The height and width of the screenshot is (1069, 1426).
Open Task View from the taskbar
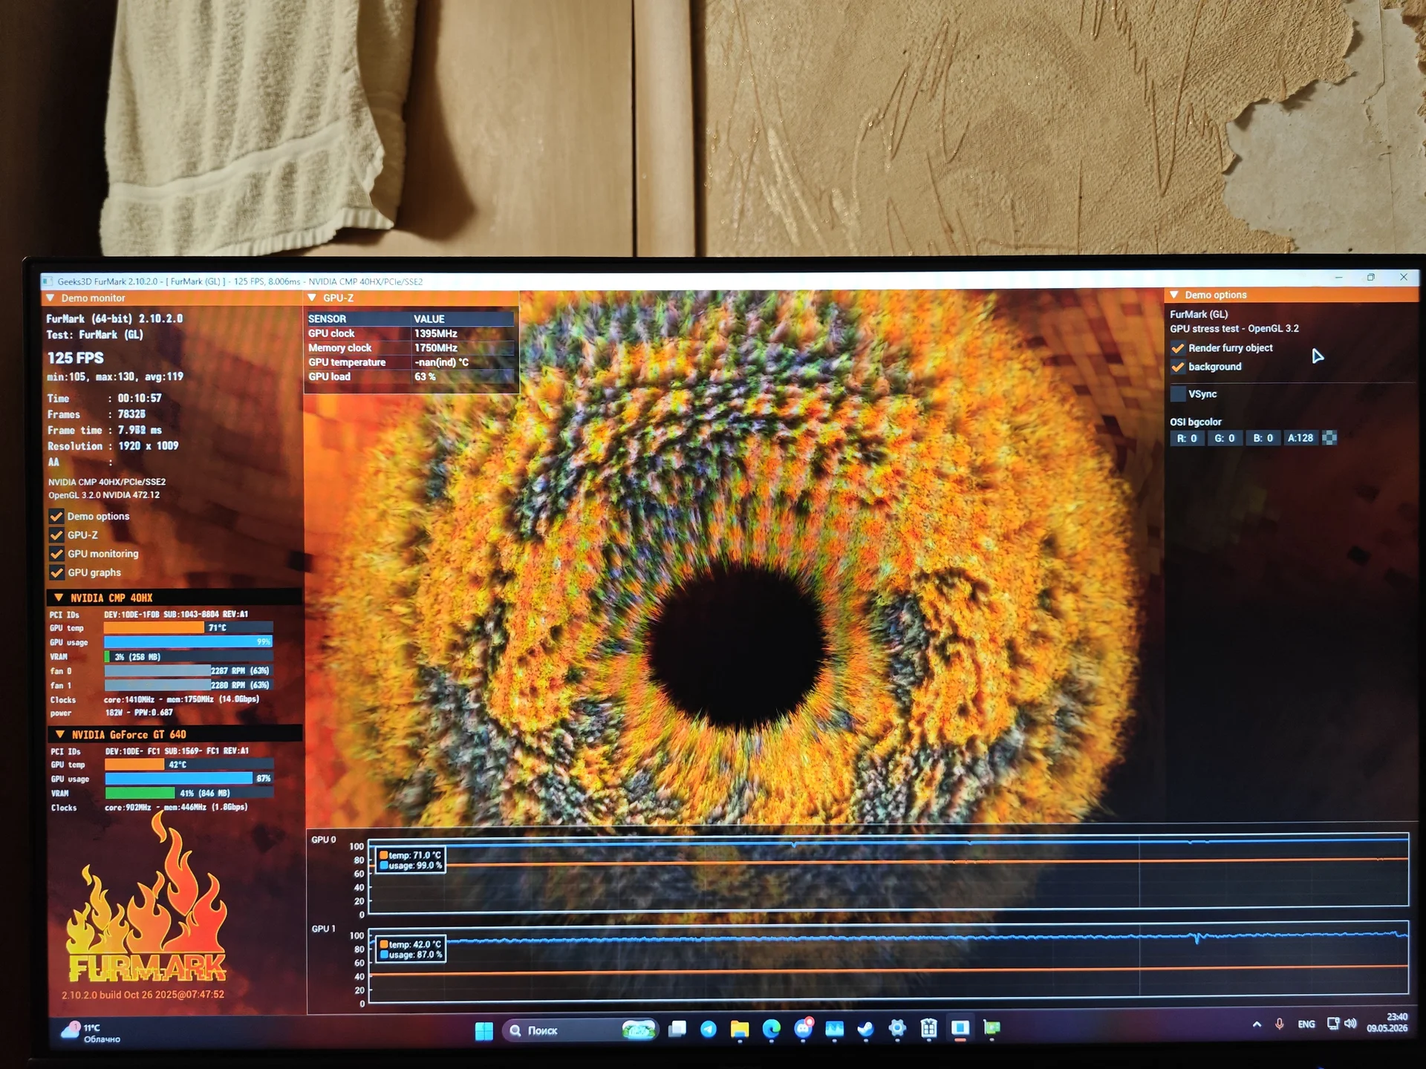click(x=677, y=1029)
